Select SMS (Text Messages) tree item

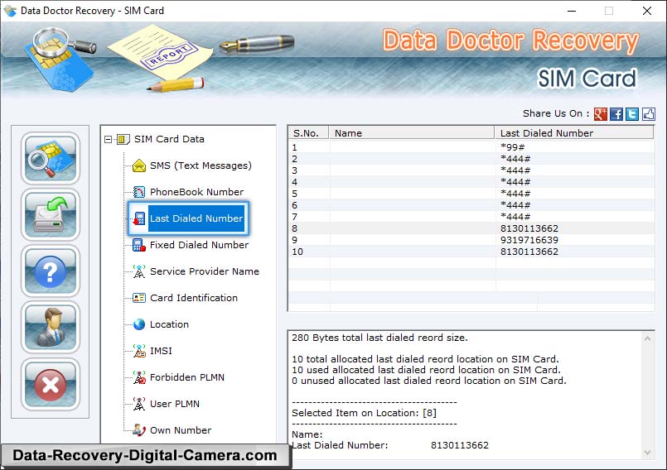pyautogui.click(x=201, y=165)
